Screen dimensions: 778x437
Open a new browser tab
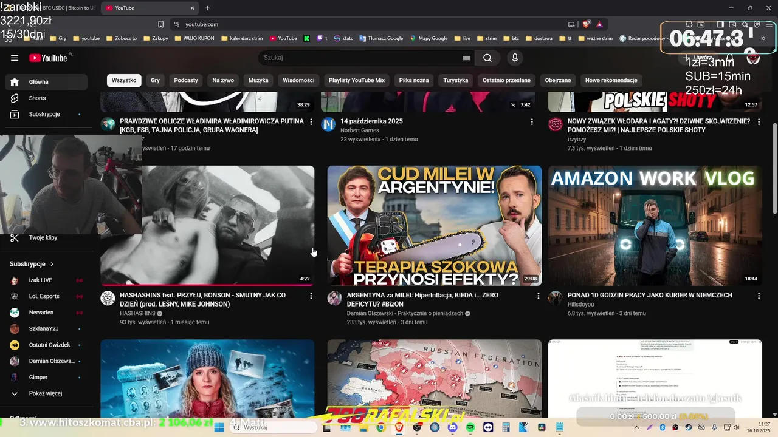(207, 8)
